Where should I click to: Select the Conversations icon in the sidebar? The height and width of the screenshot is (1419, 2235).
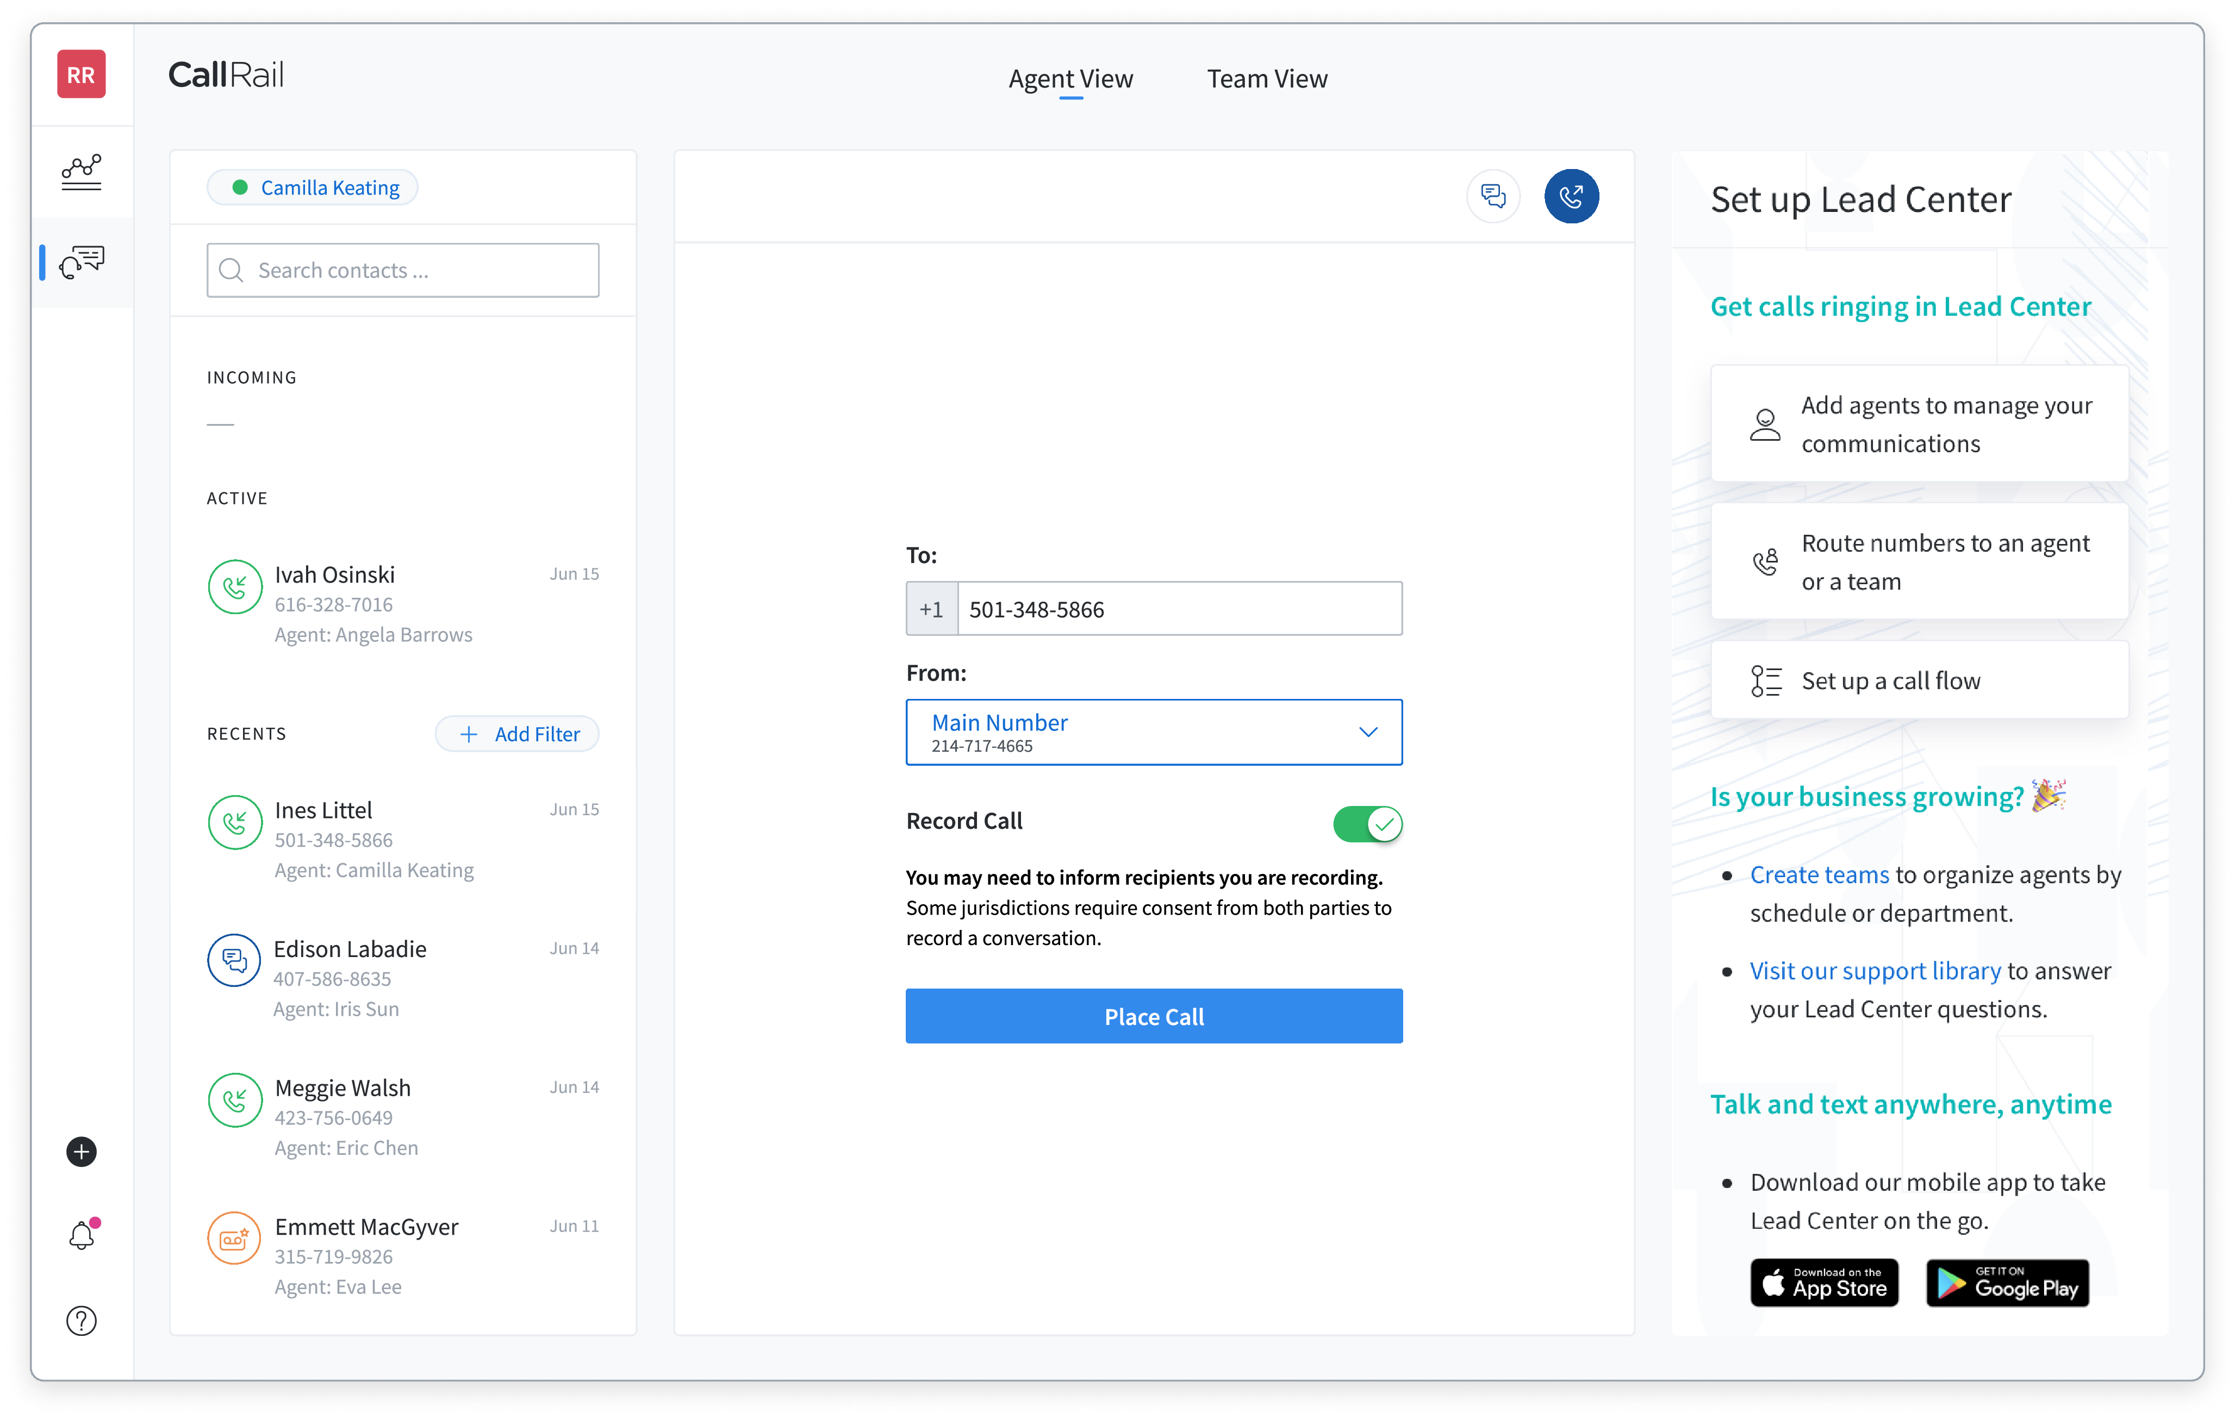(82, 262)
